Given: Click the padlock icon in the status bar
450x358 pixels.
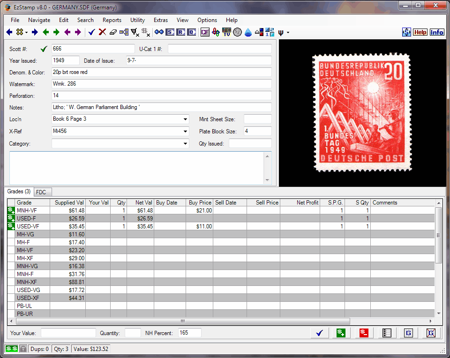Looking at the screenshot, I should pos(23,349).
